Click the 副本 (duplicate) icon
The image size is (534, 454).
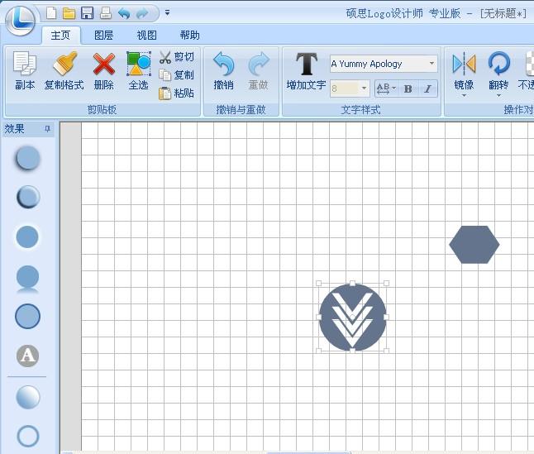tap(25, 65)
